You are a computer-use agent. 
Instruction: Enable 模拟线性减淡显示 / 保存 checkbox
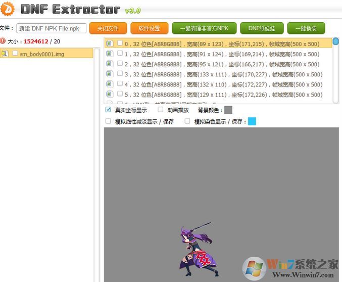(x=108, y=121)
